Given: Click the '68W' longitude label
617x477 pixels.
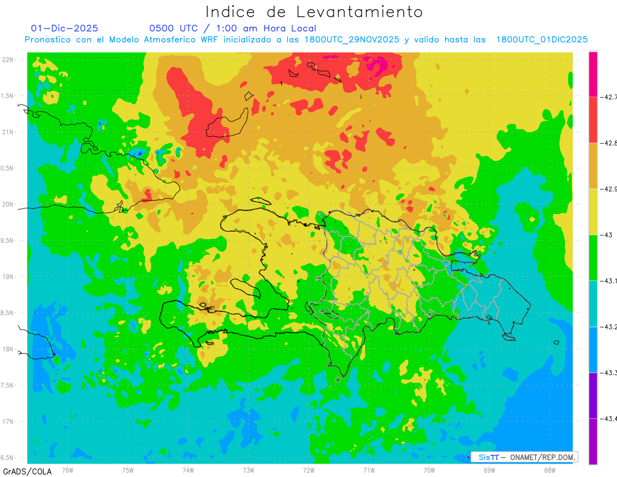Looking at the screenshot, I should [x=550, y=470].
